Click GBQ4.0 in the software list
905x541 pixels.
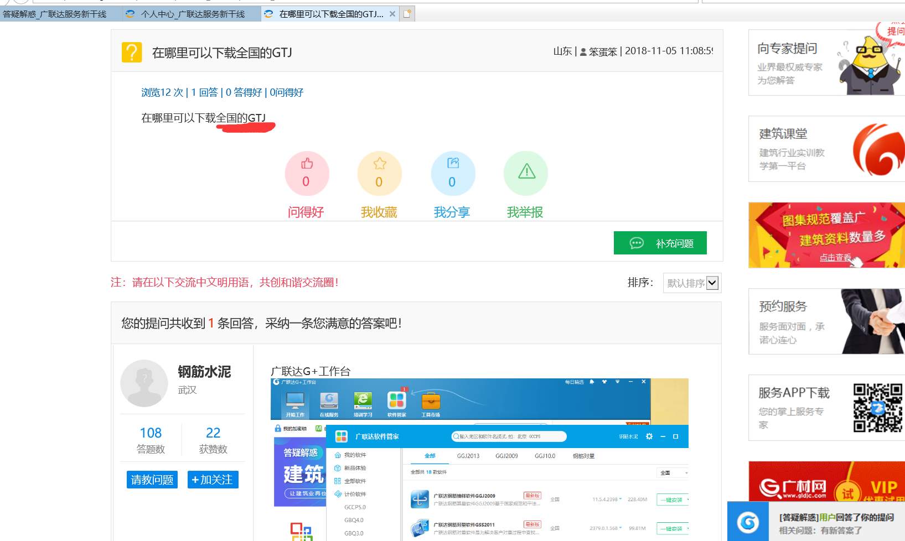(354, 520)
